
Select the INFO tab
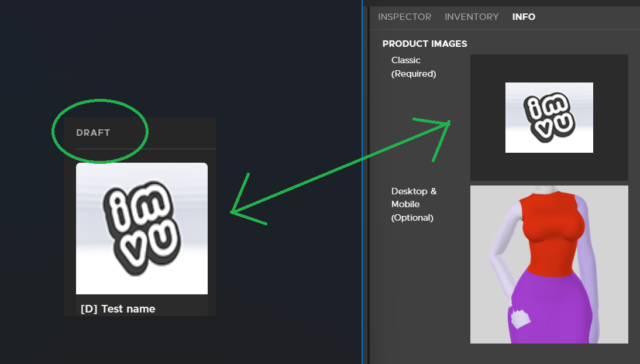coord(524,17)
